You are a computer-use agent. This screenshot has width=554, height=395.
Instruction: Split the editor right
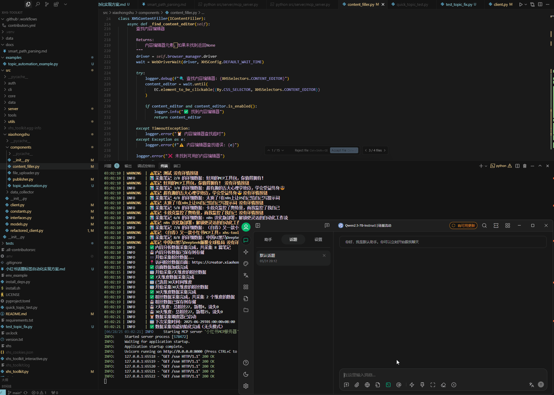(540, 4)
